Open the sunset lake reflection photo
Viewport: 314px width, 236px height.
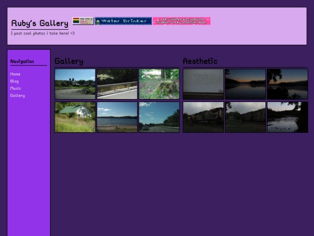point(245,84)
